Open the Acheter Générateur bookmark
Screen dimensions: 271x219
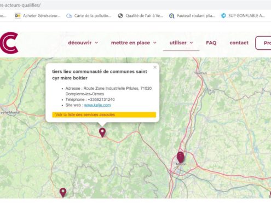pyautogui.click(x=37, y=16)
